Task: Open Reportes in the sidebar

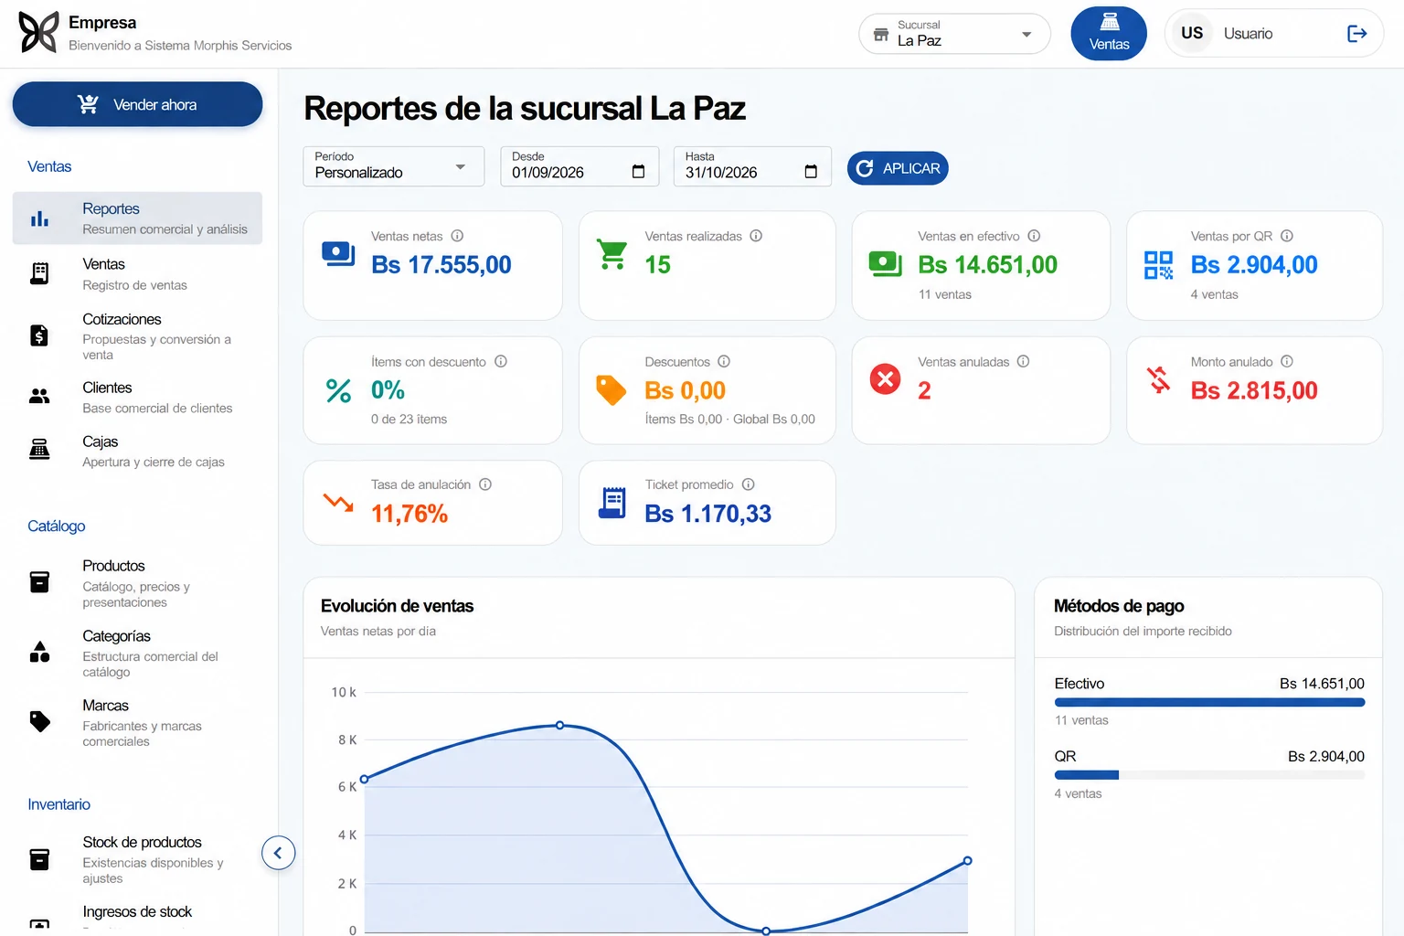Action: (x=137, y=218)
